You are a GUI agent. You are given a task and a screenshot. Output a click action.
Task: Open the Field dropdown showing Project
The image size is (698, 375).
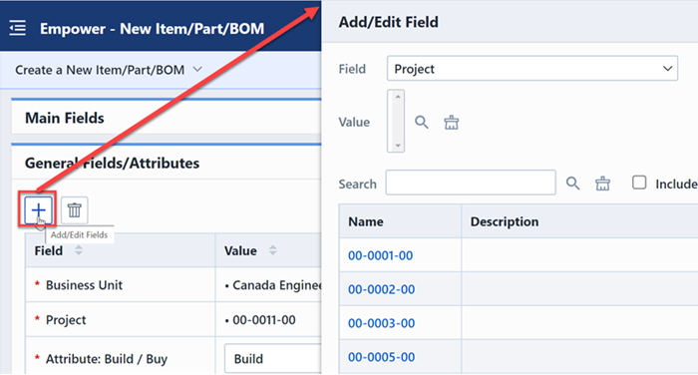(531, 69)
